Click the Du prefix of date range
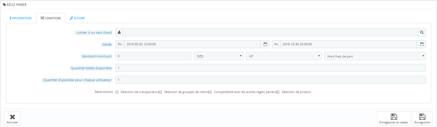The width and height of the screenshot is (437, 127). pyautogui.click(x=120, y=44)
